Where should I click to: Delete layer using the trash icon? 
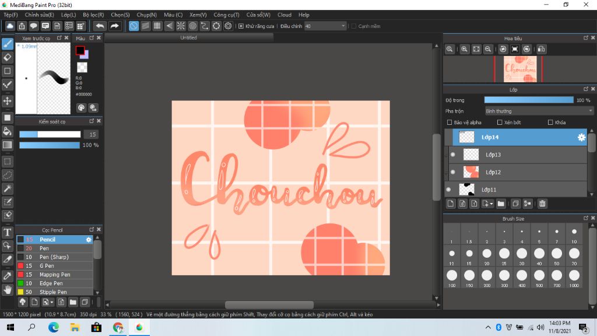click(542, 204)
